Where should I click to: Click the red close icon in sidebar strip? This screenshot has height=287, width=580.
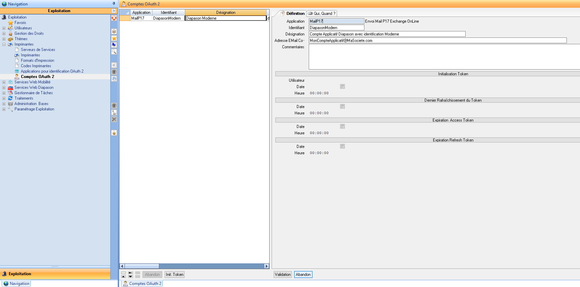point(114,18)
